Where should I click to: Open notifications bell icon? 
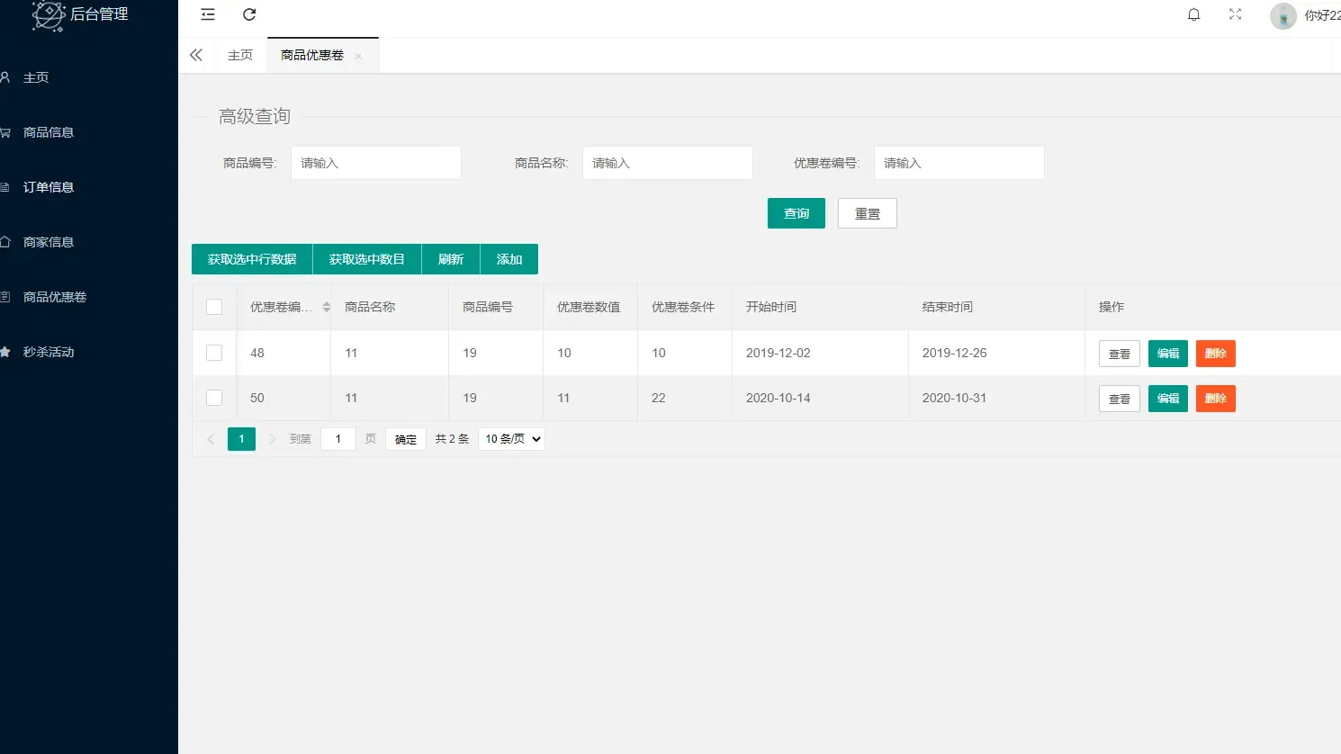tap(1193, 14)
